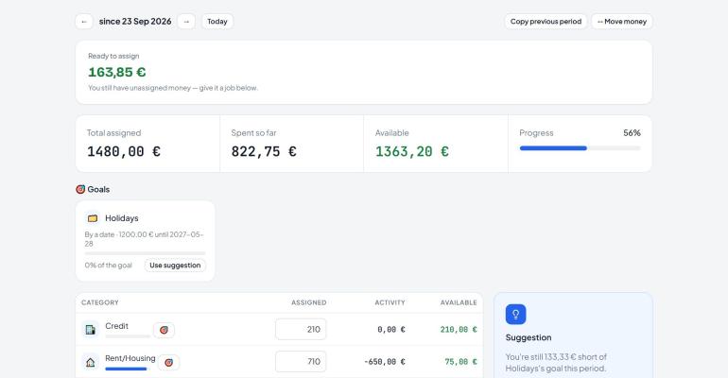Copy previous period budget
728x378 pixels.
tap(546, 22)
